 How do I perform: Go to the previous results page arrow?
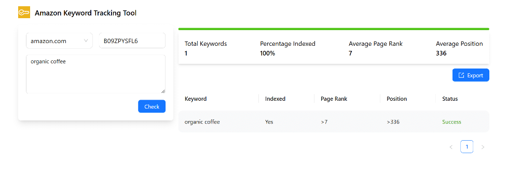[451, 147]
